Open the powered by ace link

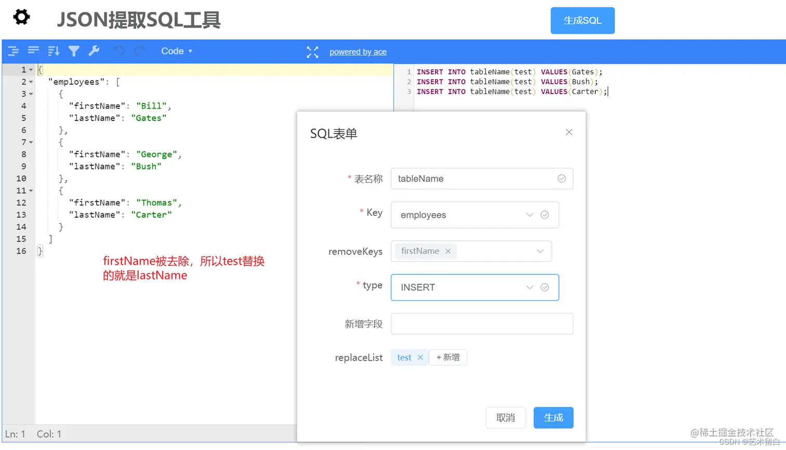pyautogui.click(x=358, y=52)
